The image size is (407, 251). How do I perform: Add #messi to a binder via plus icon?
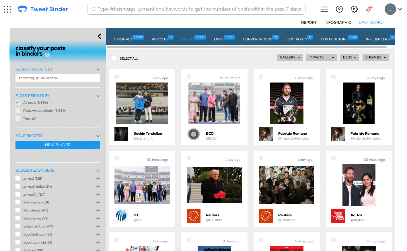[98, 178]
